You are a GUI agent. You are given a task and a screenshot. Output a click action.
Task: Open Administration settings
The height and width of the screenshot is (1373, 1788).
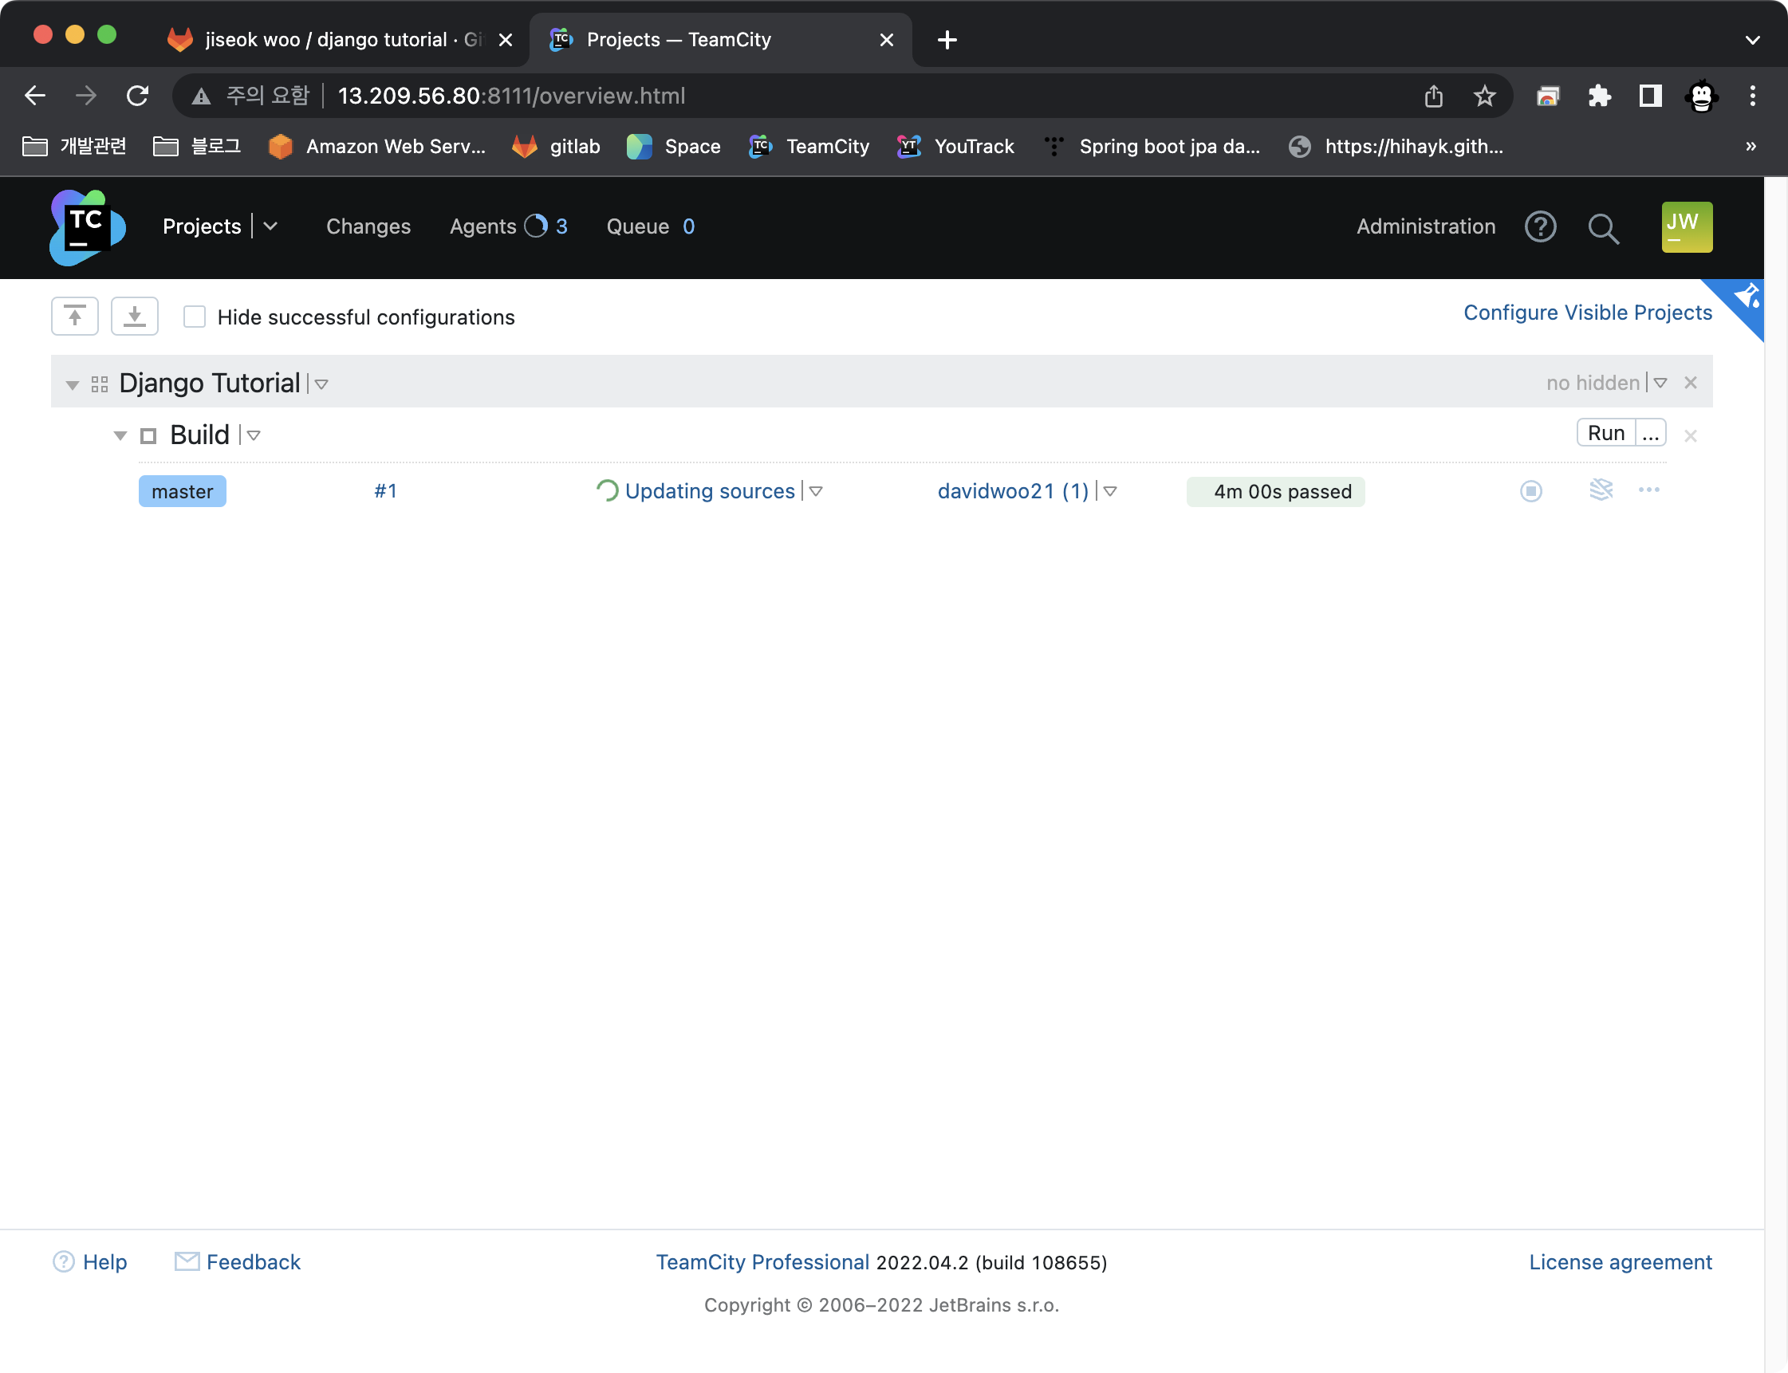[x=1426, y=226]
